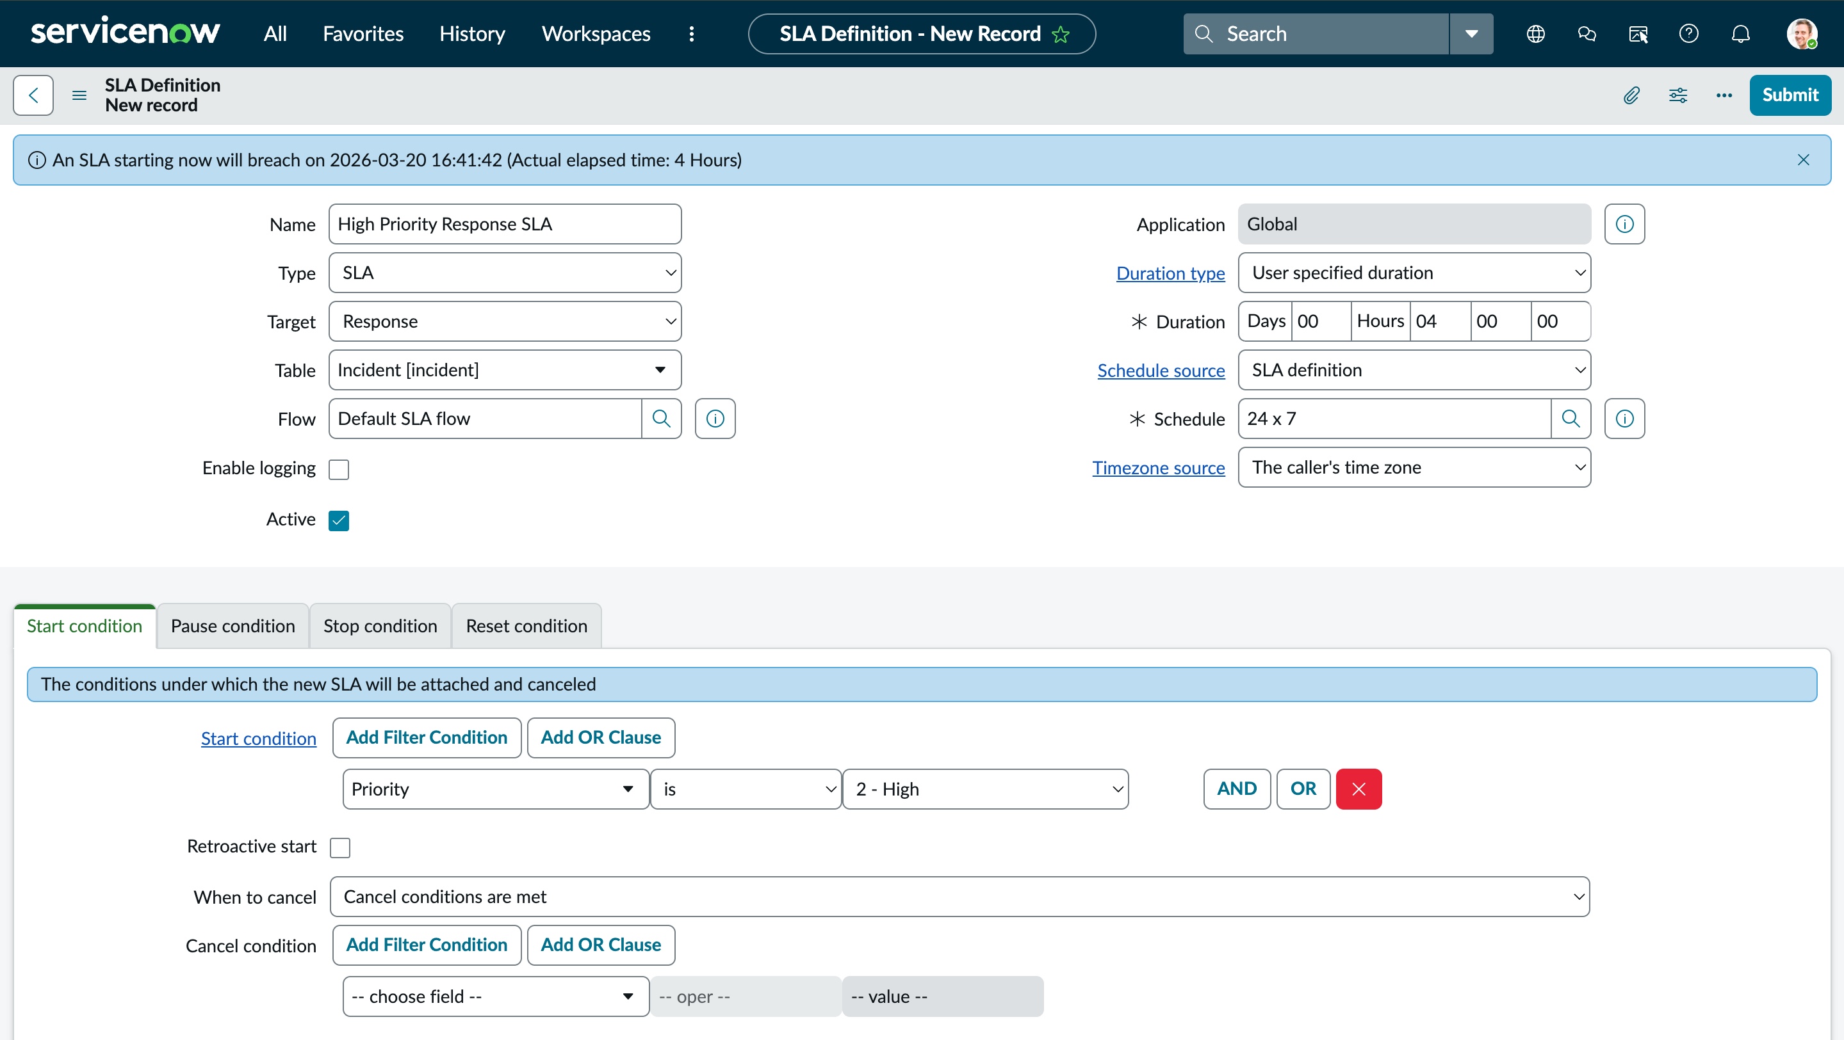Delete the Priority condition row

(1359, 789)
